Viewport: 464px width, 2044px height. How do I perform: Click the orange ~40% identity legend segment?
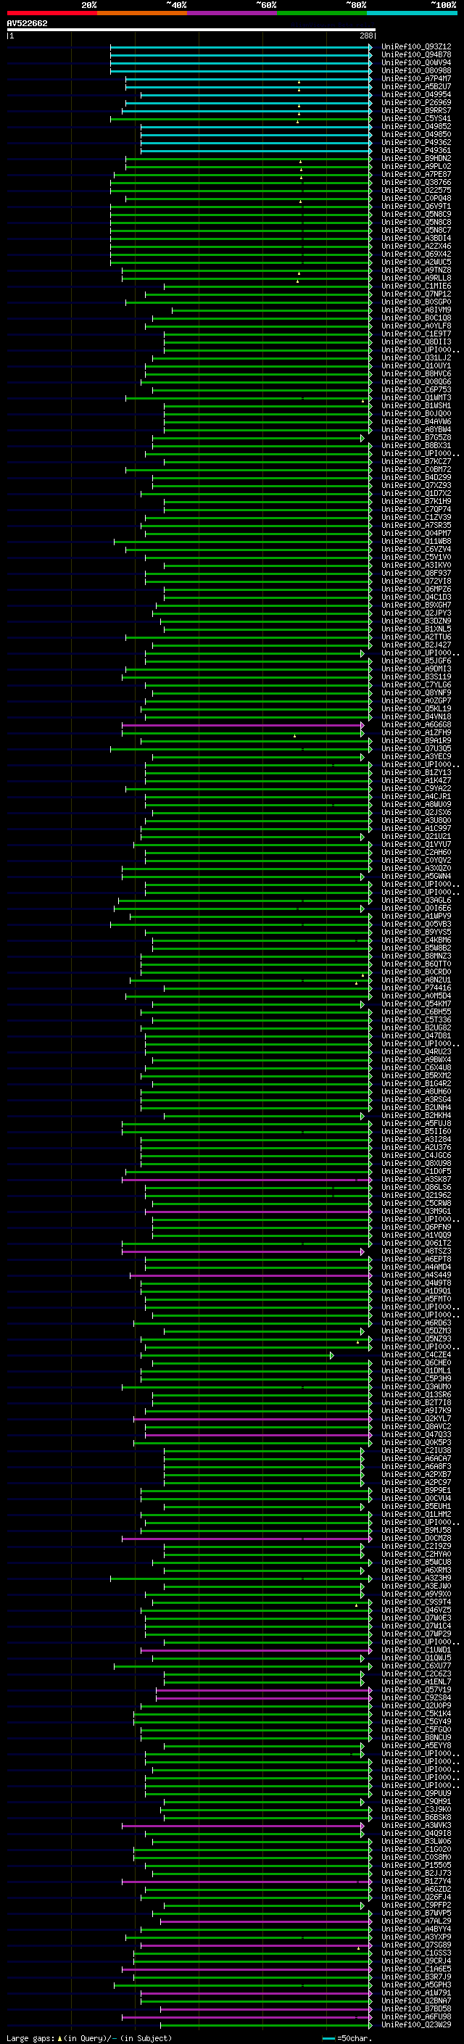[142, 13]
